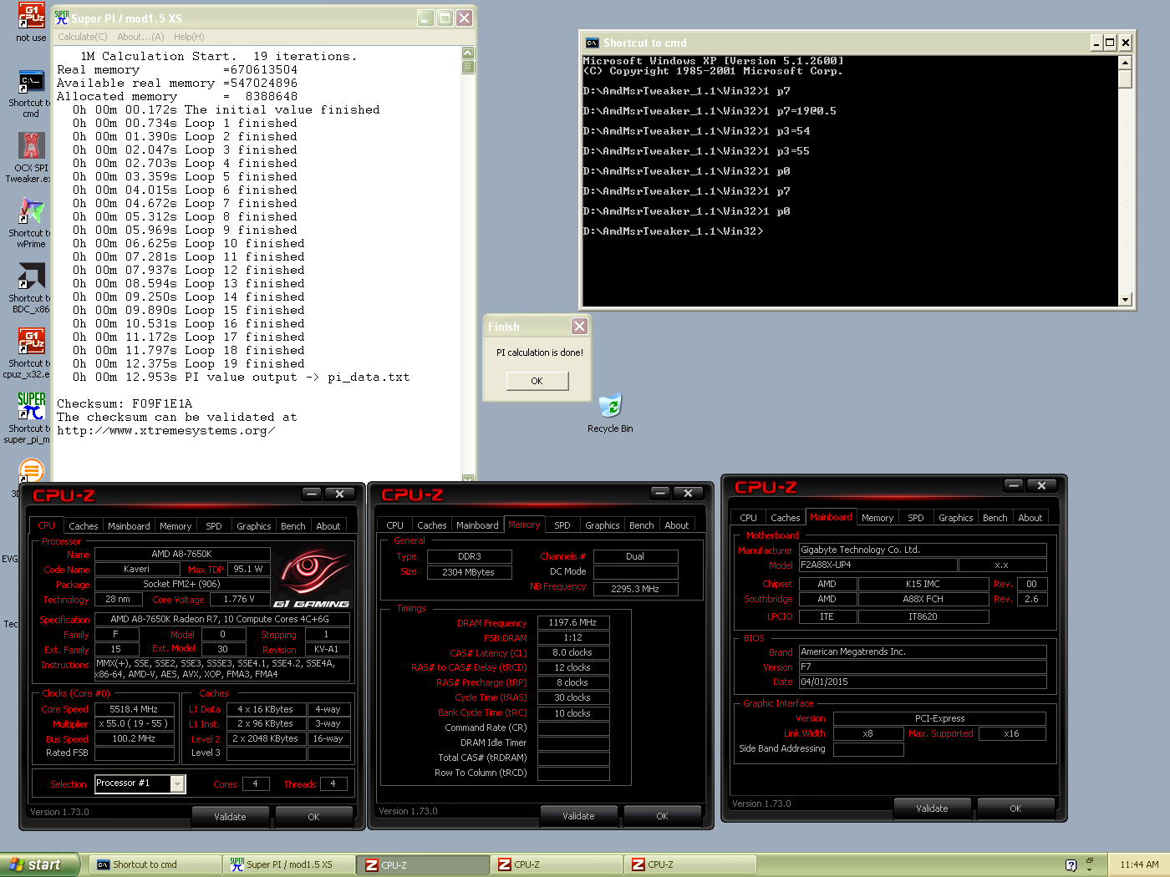Image resolution: width=1170 pixels, height=877 pixels.
Task: Open the Recycle Bin icon
Action: [610, 413]
